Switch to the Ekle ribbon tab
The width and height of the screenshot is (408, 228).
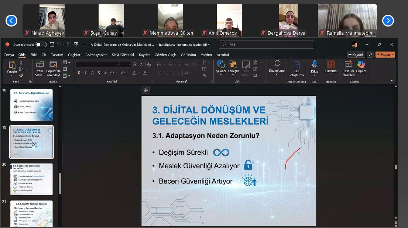click(34, 55)
